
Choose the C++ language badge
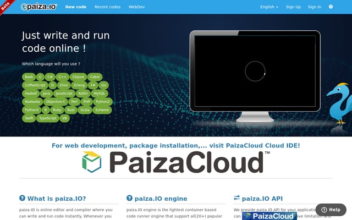coord(62,77)
